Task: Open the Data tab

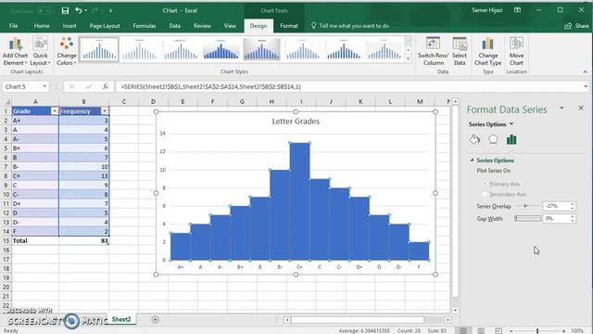Action: [x=174, y=26]
